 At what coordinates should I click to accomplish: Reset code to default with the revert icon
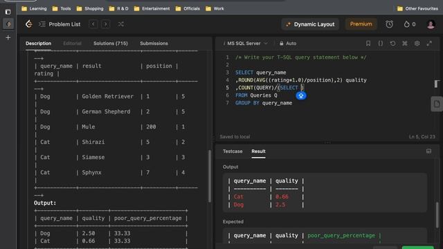392,44
